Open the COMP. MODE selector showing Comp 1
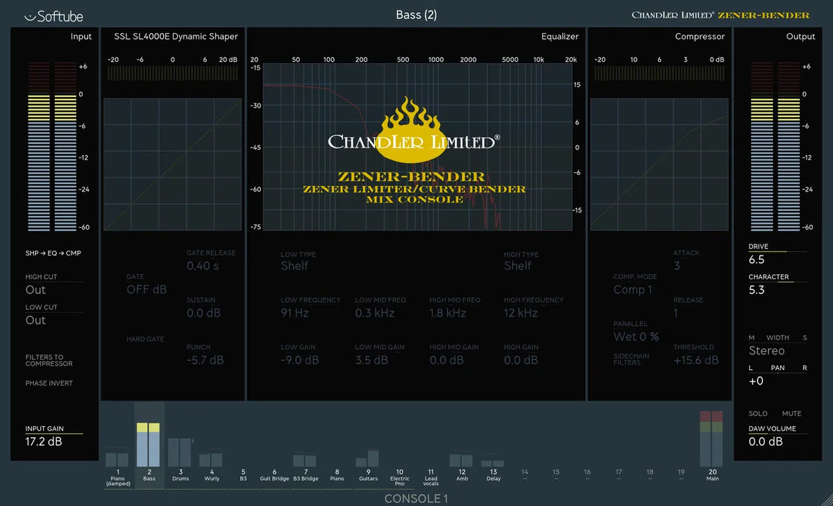Viewport: 833px width, 506px height. click(632, 289)
